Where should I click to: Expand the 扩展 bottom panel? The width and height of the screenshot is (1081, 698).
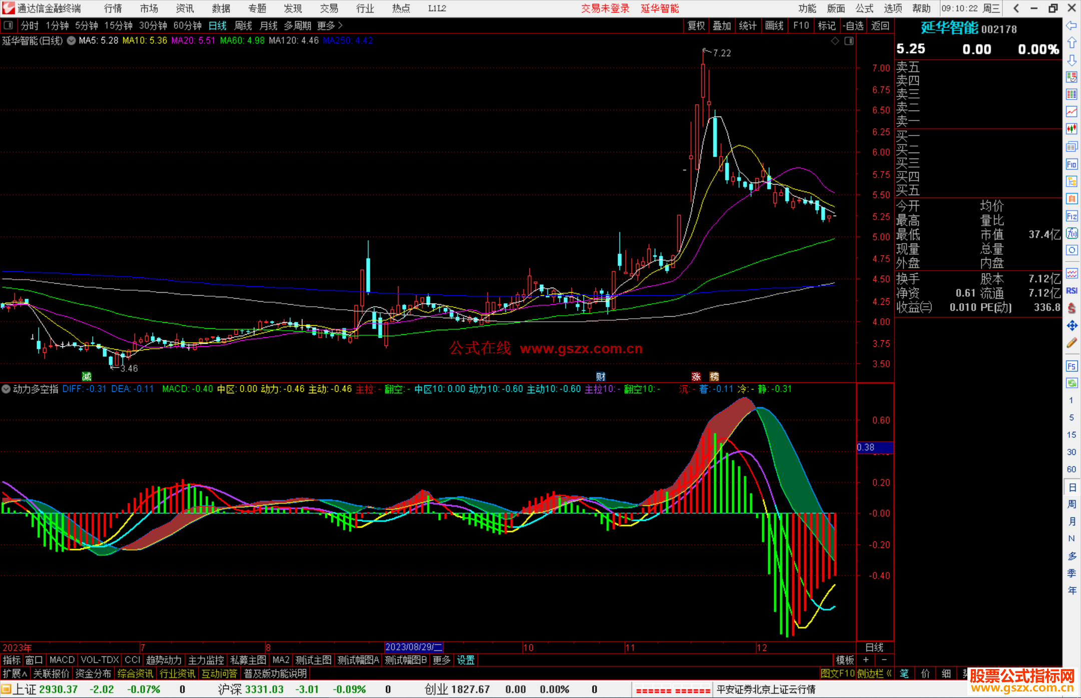point(15,673)
